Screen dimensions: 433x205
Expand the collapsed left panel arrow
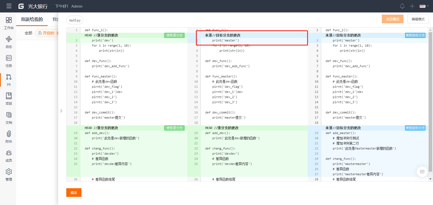point(61,111)
